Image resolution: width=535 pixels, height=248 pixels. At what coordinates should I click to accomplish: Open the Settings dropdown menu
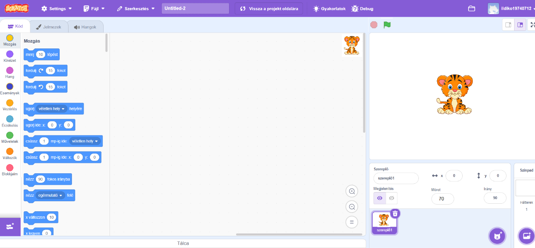tap(56, 8)
